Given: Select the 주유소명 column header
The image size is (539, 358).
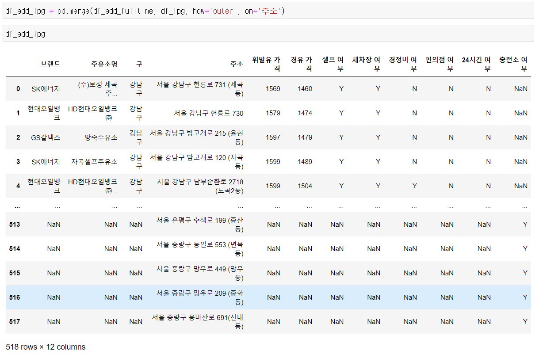Looking at the screenshot, I should tap(104, 64).
